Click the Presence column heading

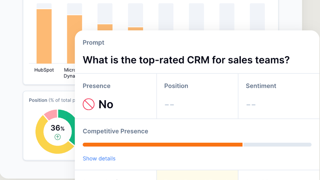pos(96,86)
